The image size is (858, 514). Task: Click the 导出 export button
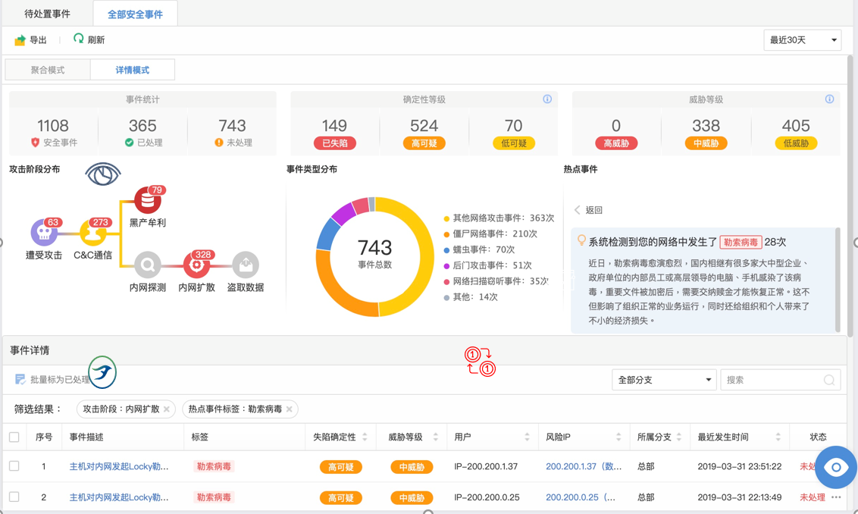click(30, 40)
